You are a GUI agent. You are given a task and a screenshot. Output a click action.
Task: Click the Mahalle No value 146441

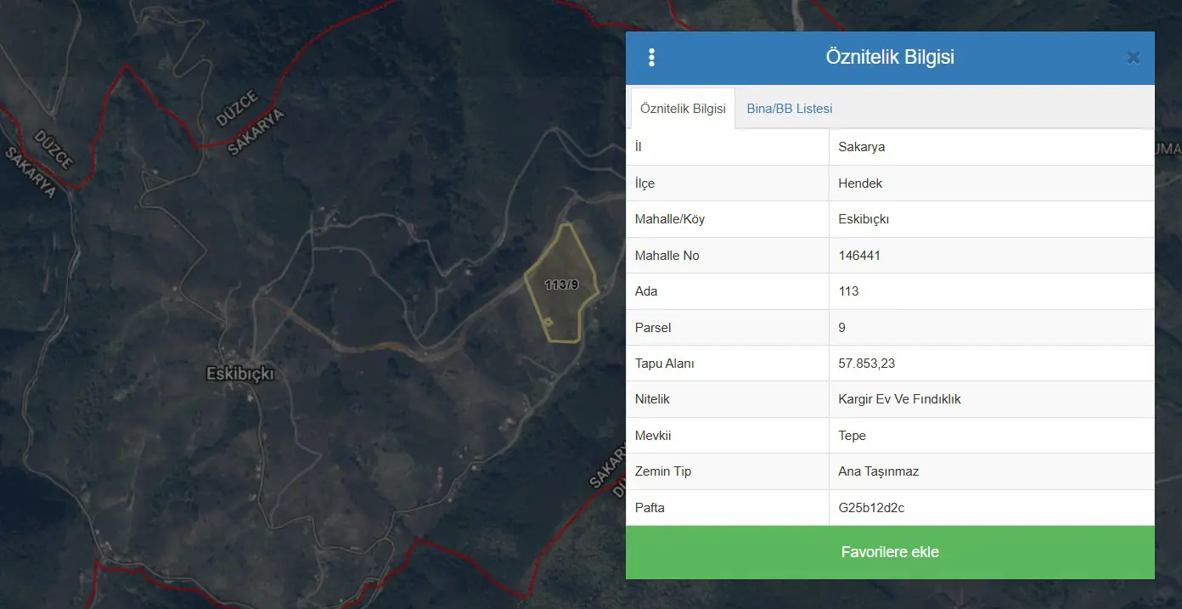[x=859, y=256]
